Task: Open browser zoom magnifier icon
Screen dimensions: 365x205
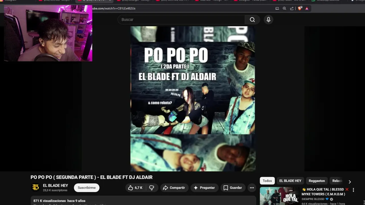Action: click(284, 9)
